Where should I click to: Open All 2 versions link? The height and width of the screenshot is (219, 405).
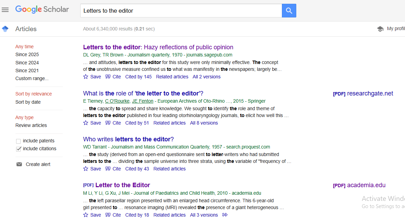pyautogui.click(x=207, y=77)
